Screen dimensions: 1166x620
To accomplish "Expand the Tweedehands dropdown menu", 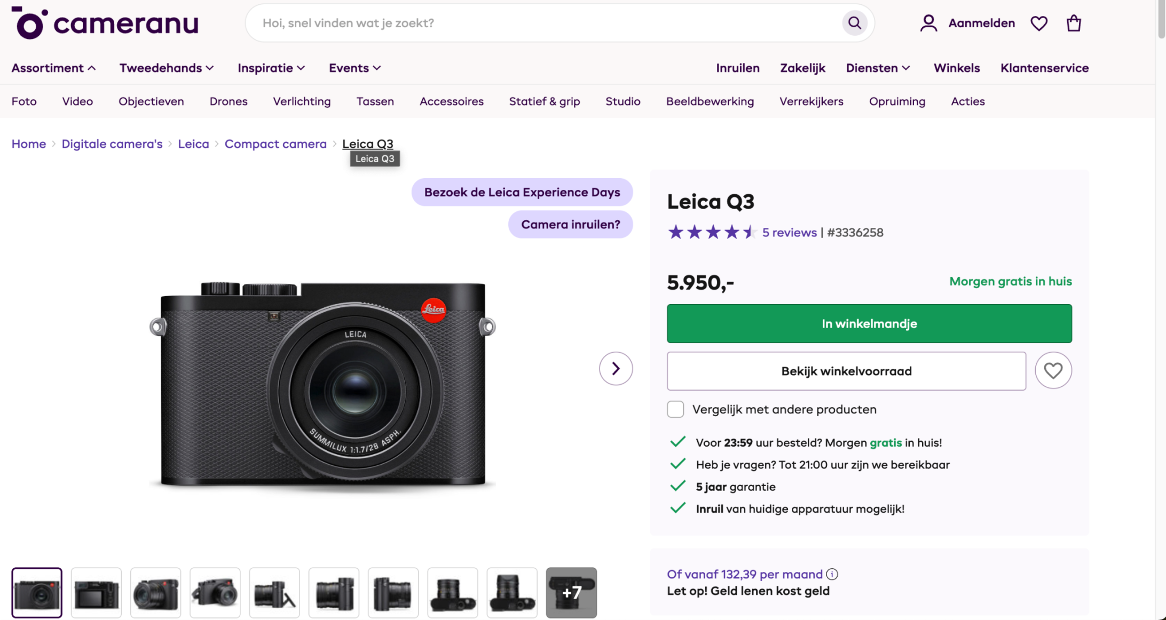I will coord(167,68).
